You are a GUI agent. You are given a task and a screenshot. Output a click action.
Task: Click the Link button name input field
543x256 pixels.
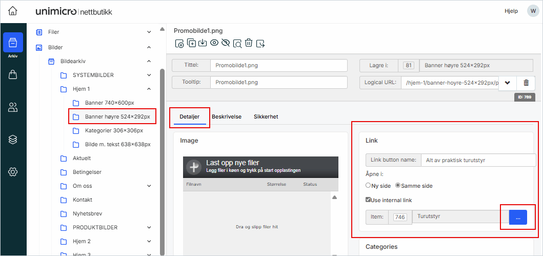point(478,160)
